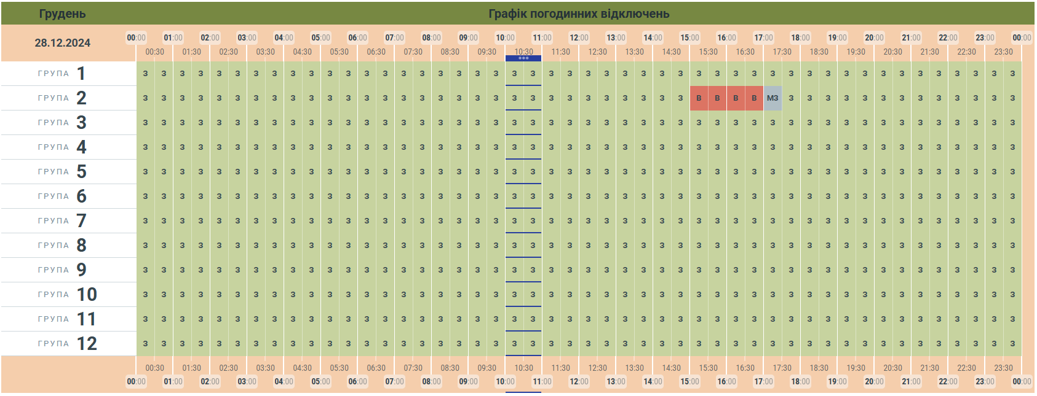Select Група 2's red B cell at 15:00

(699, 98)
